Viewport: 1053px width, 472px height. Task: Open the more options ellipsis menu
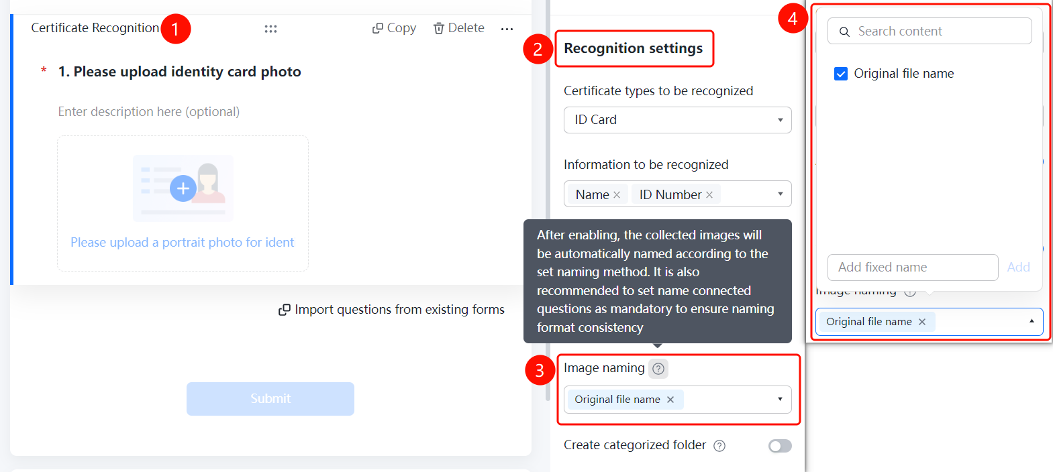[507, 29]
